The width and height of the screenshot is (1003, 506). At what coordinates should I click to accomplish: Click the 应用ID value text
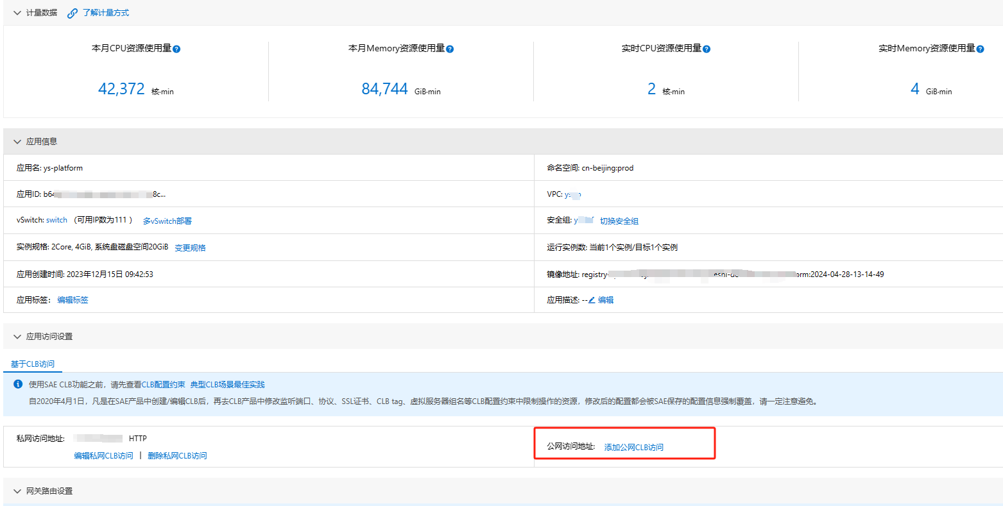[x=105, y=194]
